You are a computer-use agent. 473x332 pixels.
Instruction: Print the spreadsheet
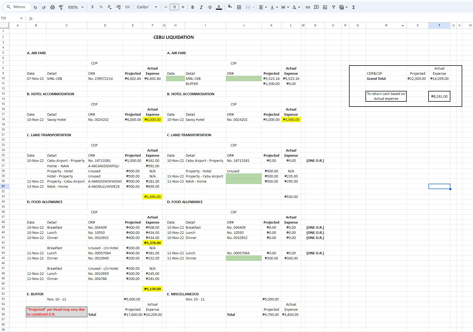pos(53,7)
